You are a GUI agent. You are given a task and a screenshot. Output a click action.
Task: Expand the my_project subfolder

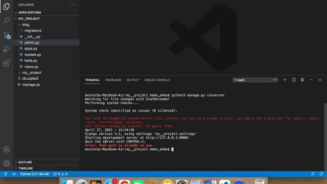pyautogui.click(x=32, y=73)
